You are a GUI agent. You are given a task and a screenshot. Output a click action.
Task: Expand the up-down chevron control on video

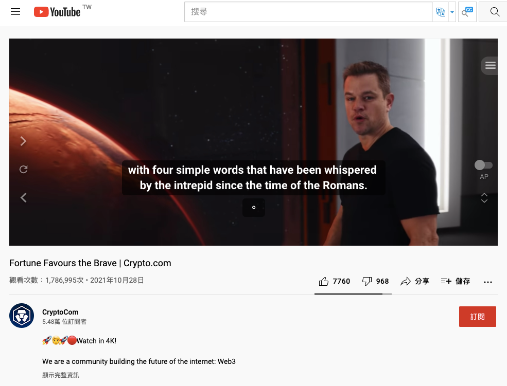(484, 198)
